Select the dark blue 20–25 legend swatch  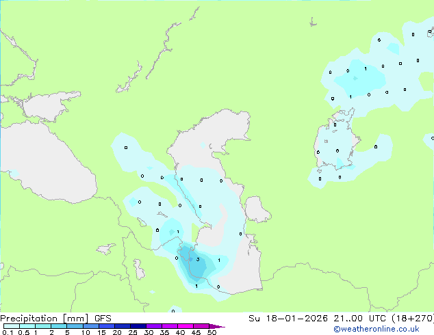point(123,326)
